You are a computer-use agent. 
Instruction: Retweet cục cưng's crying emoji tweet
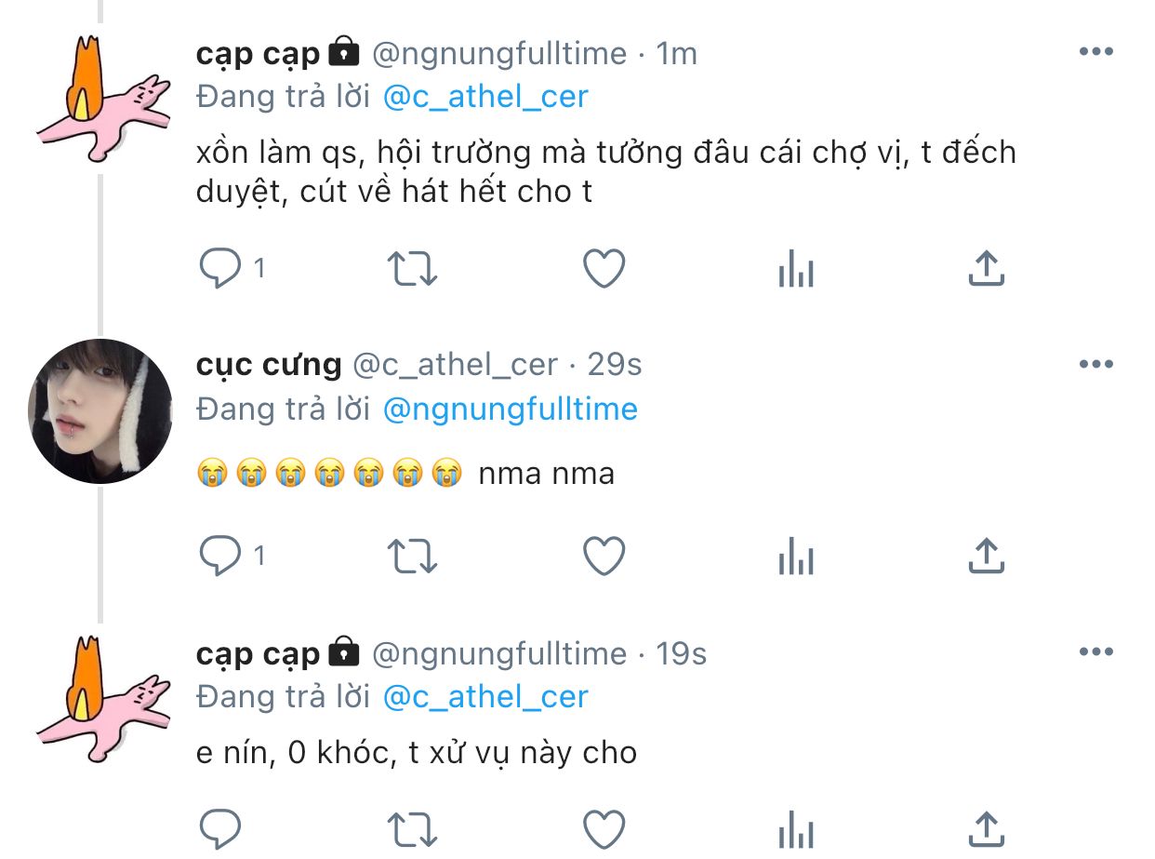coord(411,557)
